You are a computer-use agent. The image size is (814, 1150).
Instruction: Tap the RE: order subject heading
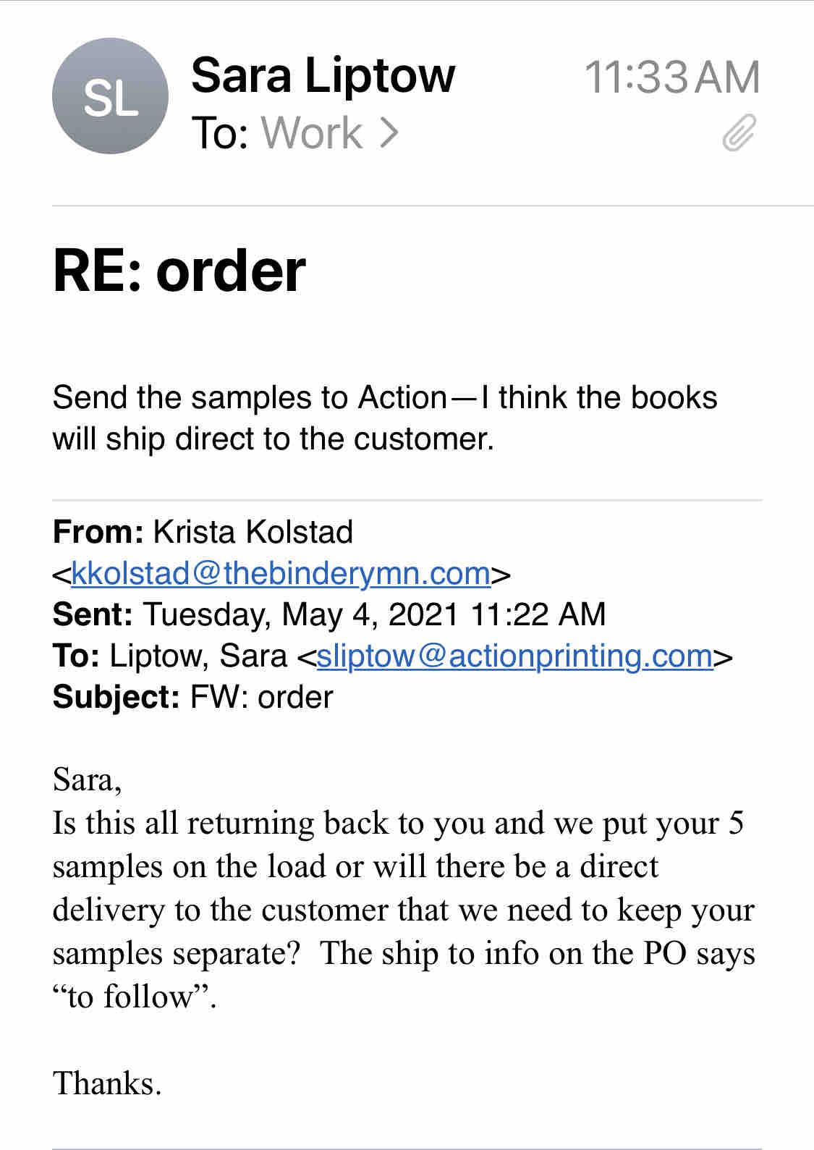(x=179, y=271)
